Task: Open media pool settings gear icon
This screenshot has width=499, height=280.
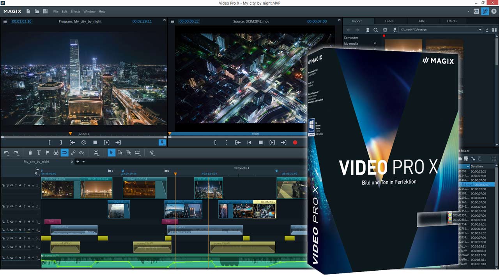Action: [x=385, y=30]
